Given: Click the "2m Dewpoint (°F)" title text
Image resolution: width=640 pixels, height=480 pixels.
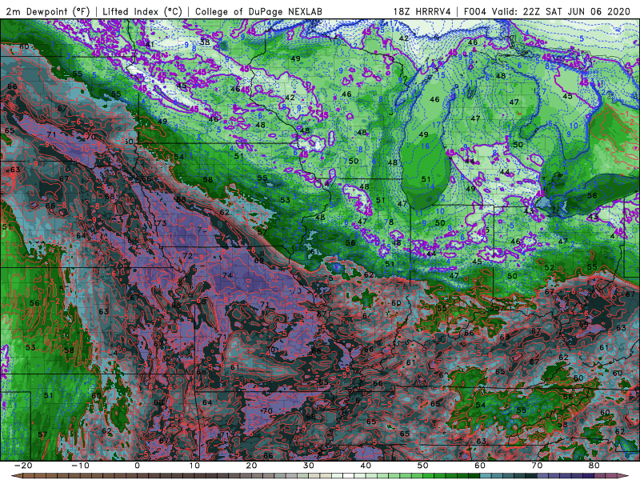Looking at the screenshot, I should click(48, 11).
